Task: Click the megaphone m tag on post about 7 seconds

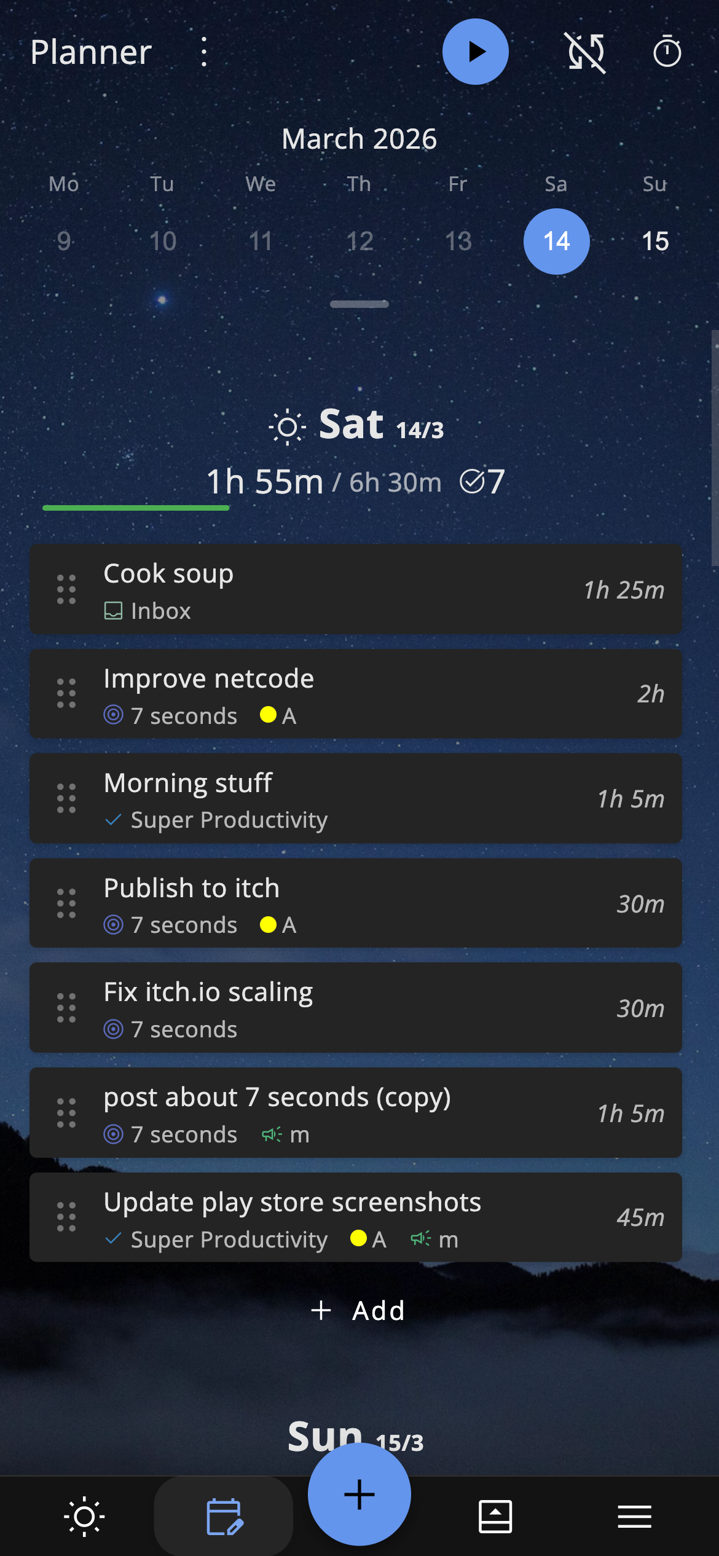Action: [286, 1134]
